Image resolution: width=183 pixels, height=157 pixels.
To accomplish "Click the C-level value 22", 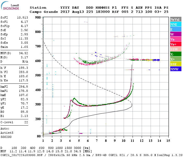I will coord(26,122).
